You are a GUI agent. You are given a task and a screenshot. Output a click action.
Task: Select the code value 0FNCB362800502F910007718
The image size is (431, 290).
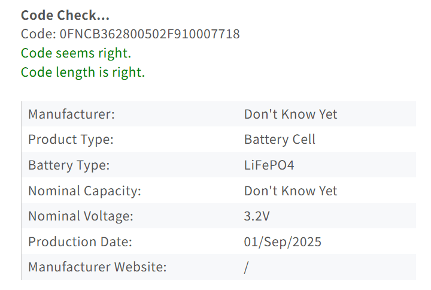pos(150,34)
